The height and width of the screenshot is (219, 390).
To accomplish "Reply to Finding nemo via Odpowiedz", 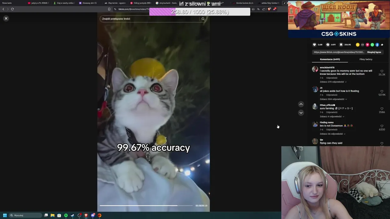I will pyautogui.click(x=332, y=130).
